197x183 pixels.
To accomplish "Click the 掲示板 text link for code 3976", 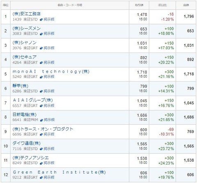I will 49,48.
